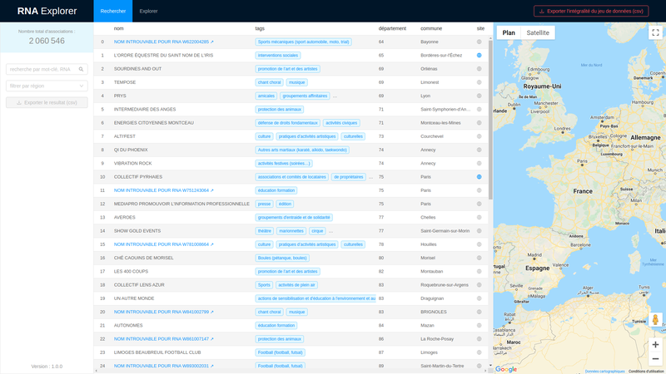Open NOM INTROUVABLE POUR RNA W781008664 link
Viewport: 666px width, 374px height.
[163, 244]
